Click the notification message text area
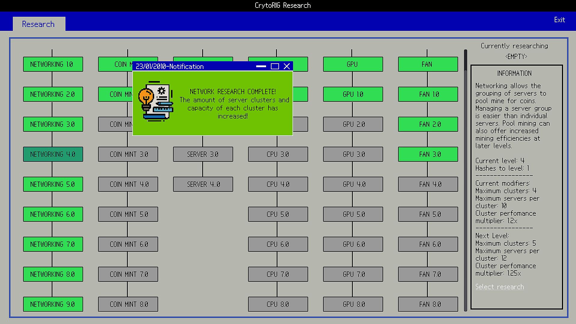Image resolution: width=576 pixels, height=324 pixels. click(233, 104)
